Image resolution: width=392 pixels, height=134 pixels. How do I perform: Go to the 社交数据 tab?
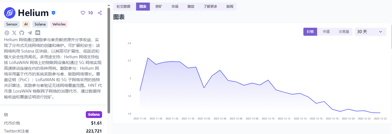124,7
